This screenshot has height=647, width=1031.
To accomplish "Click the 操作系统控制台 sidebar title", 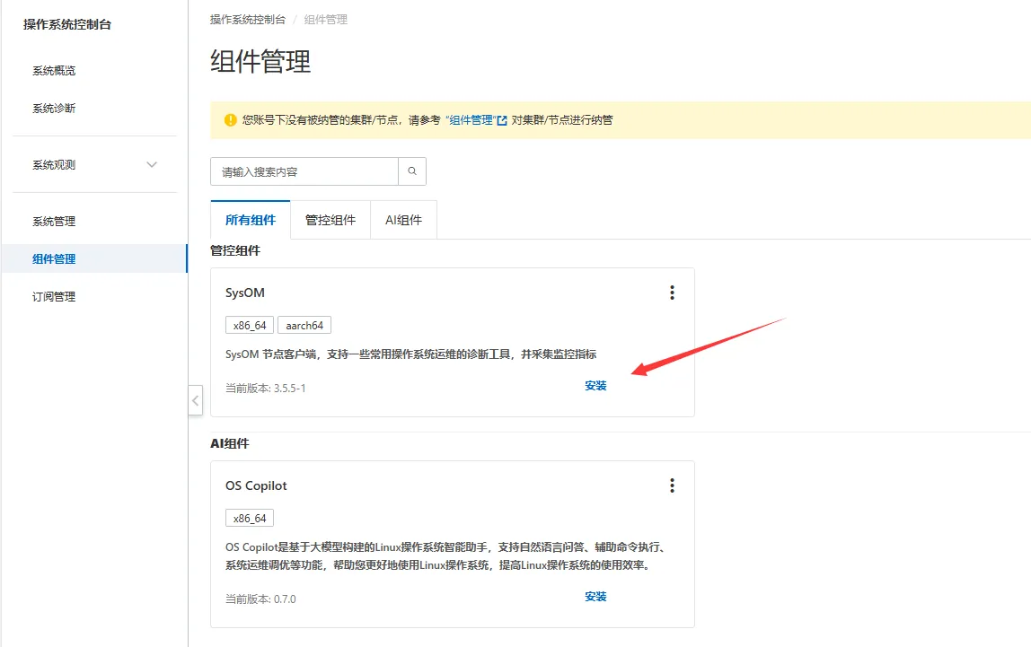I will click(67, 25).
